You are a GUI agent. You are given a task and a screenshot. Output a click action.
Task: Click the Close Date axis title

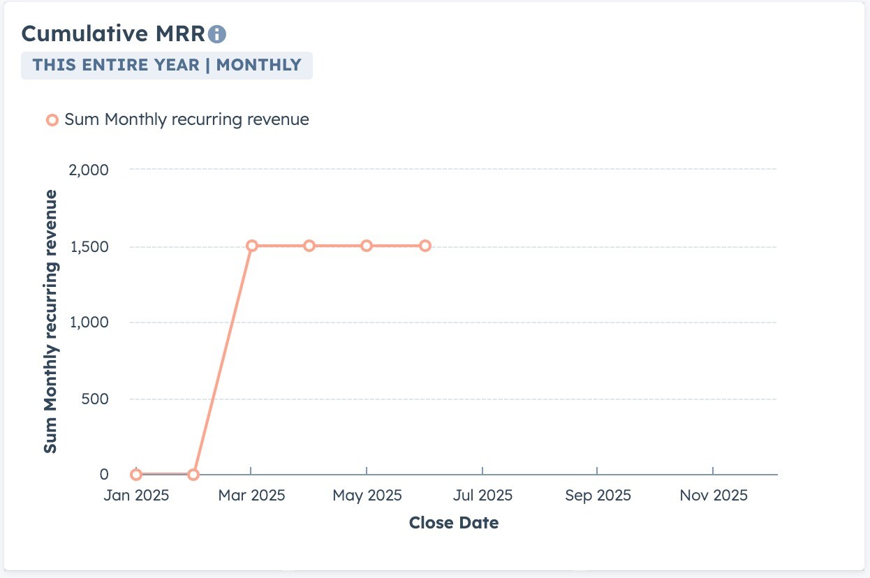(454, 523)
